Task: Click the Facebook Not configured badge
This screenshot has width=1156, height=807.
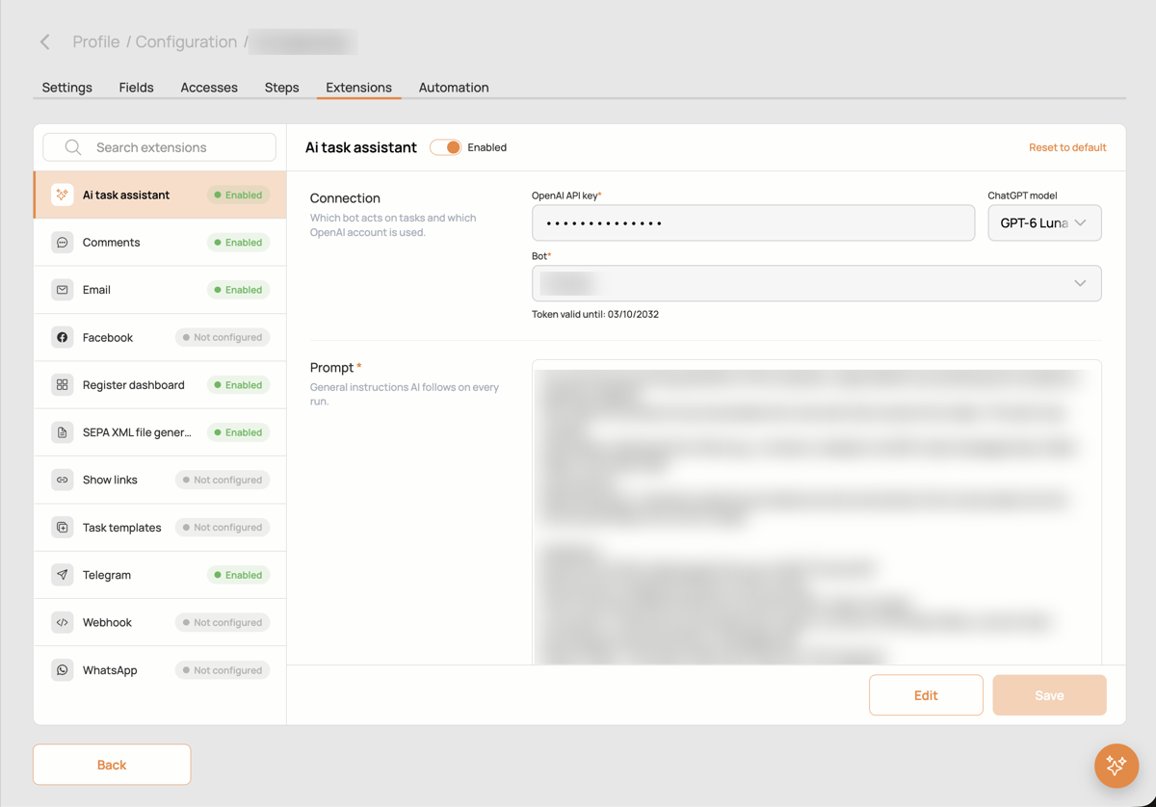Action: point(223,337)
